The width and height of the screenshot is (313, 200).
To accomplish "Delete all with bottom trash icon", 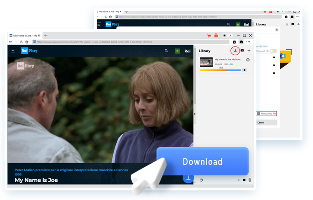I will click(x=250, y=180).
